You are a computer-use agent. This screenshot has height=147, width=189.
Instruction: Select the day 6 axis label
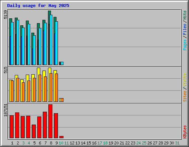pos(40,143)
